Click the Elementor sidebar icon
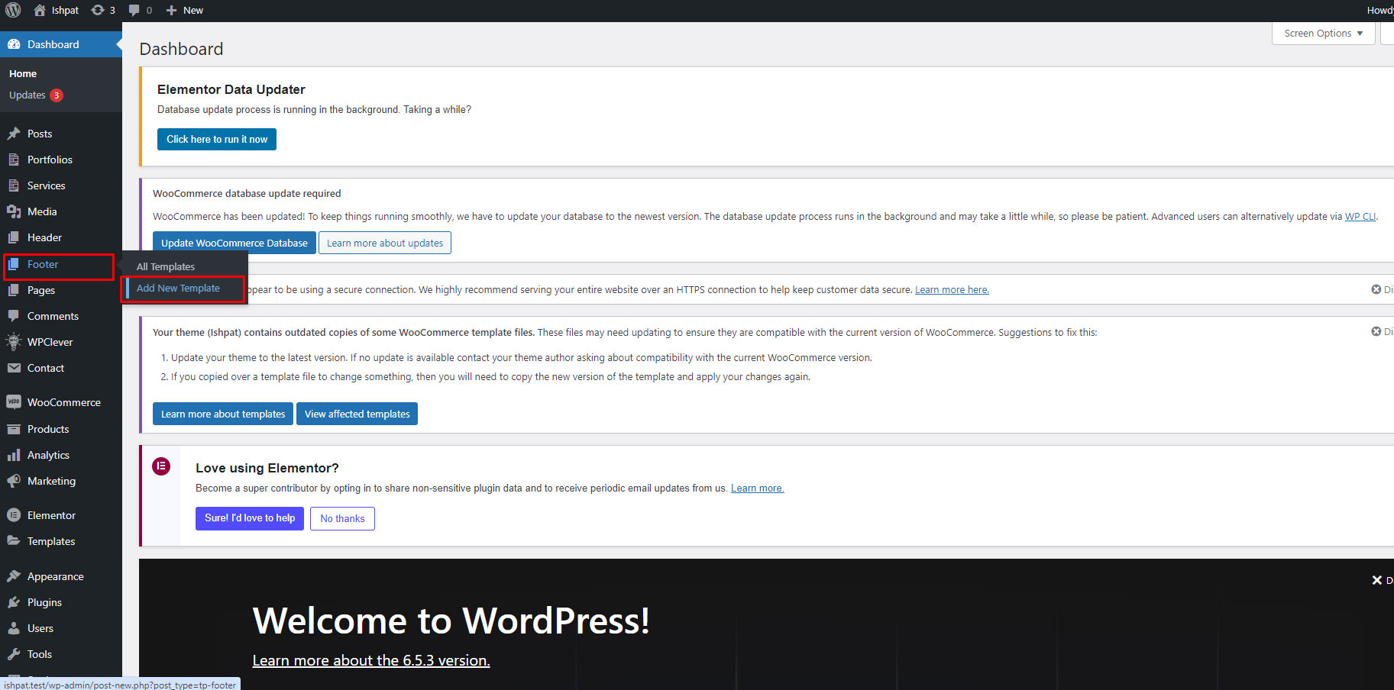 tap(14, 515)
